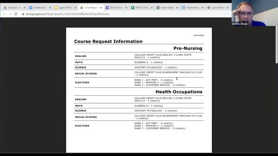278x156 pixels.
Task: Close the 2022 Senior tab
Action: pyautogui.click(x=126, y=8)
